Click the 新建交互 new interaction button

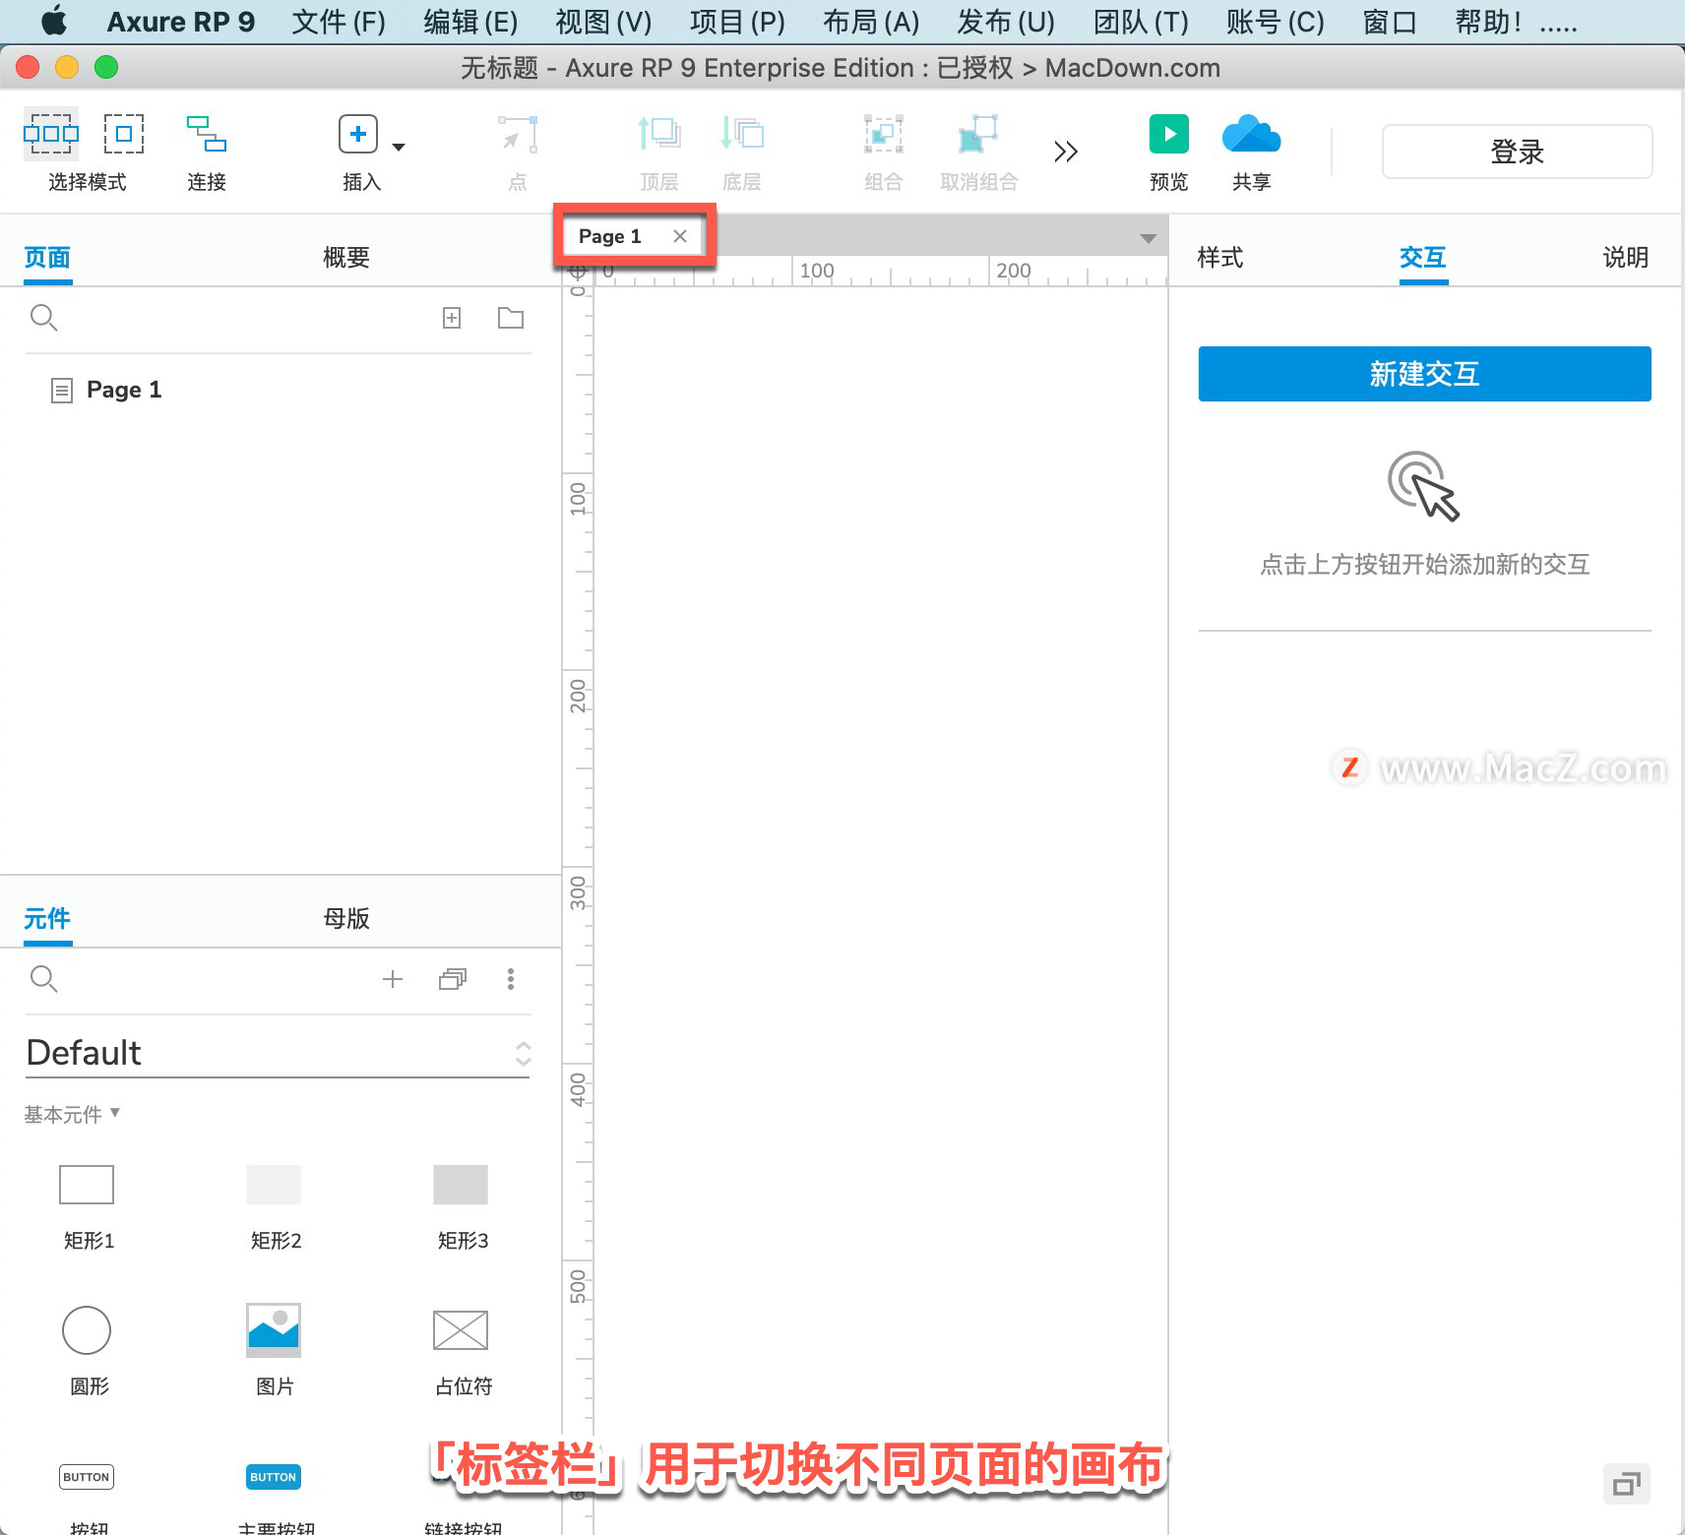[1424, 374]
